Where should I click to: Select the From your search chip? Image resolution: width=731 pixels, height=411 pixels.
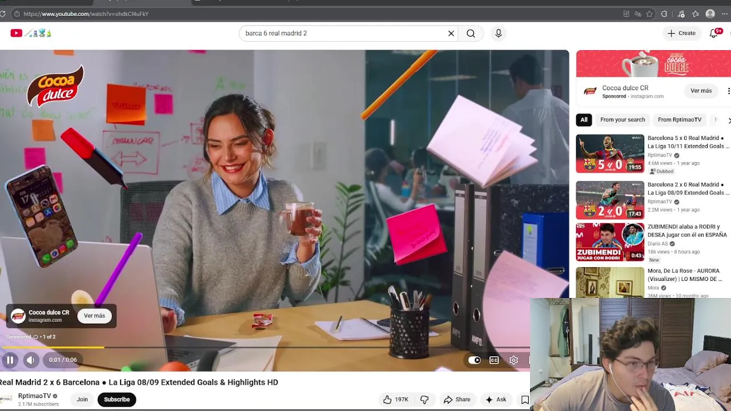click(622, 120)
